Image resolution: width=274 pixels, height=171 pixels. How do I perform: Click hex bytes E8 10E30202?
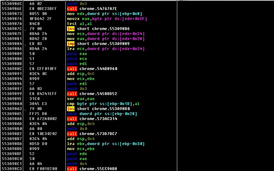point(43,134)
